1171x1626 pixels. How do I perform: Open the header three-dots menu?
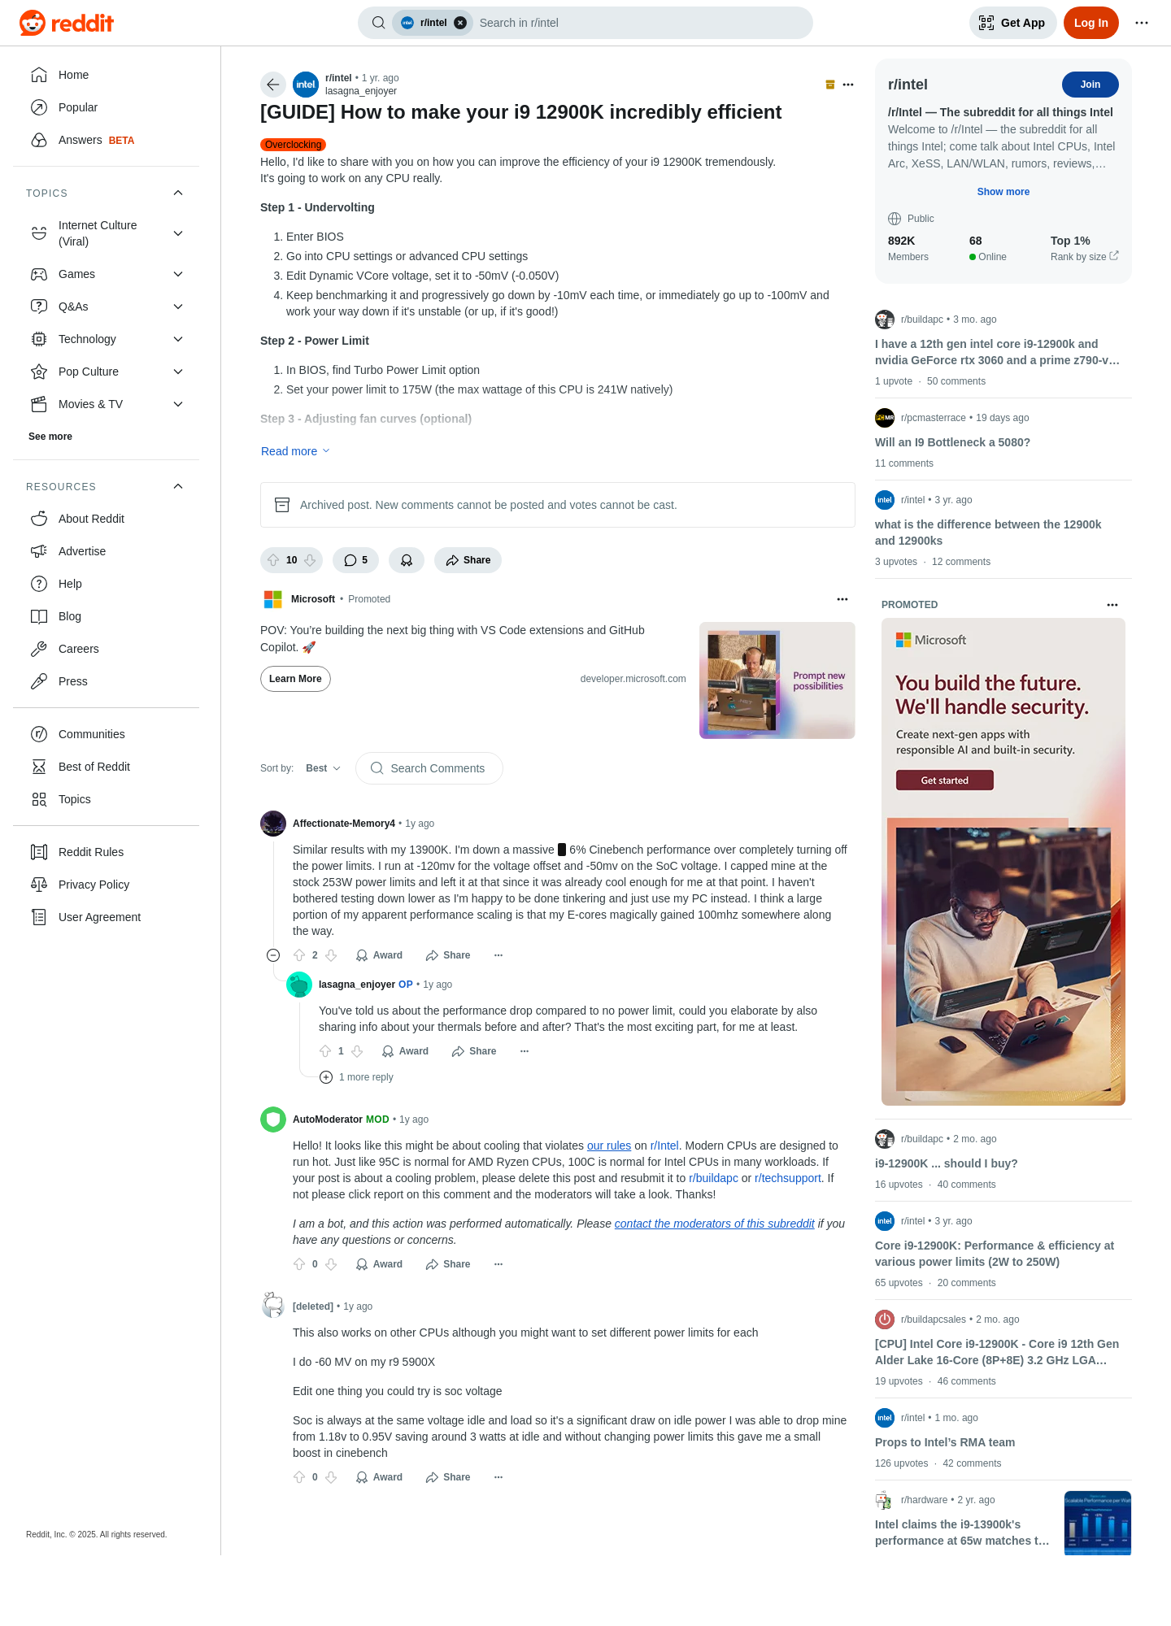tap(1142, 23)
